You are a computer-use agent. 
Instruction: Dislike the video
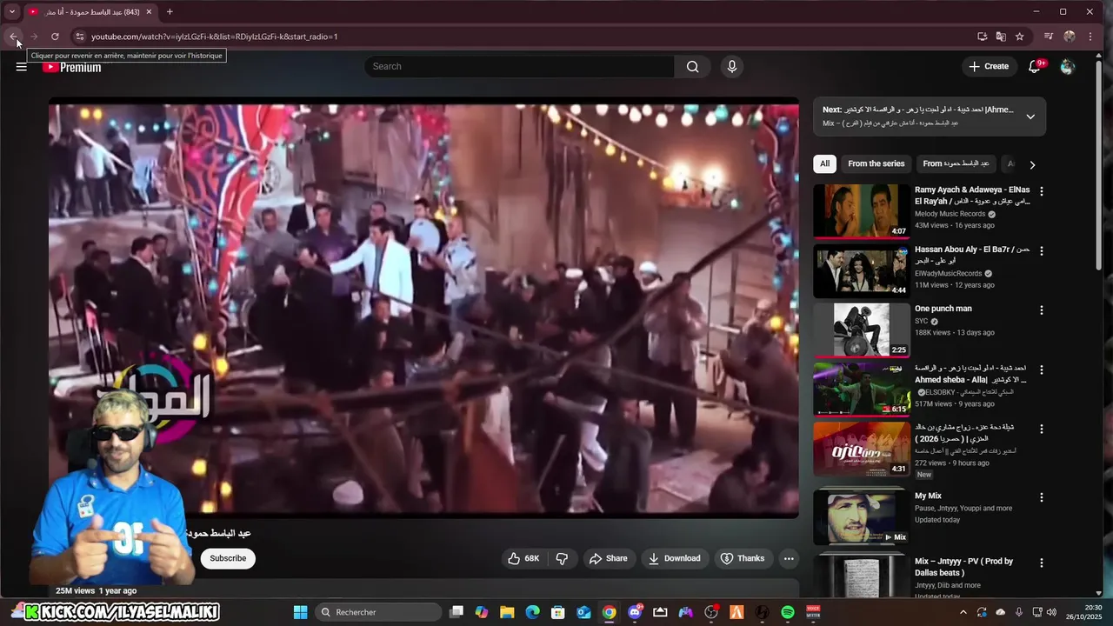coord(562,558)
